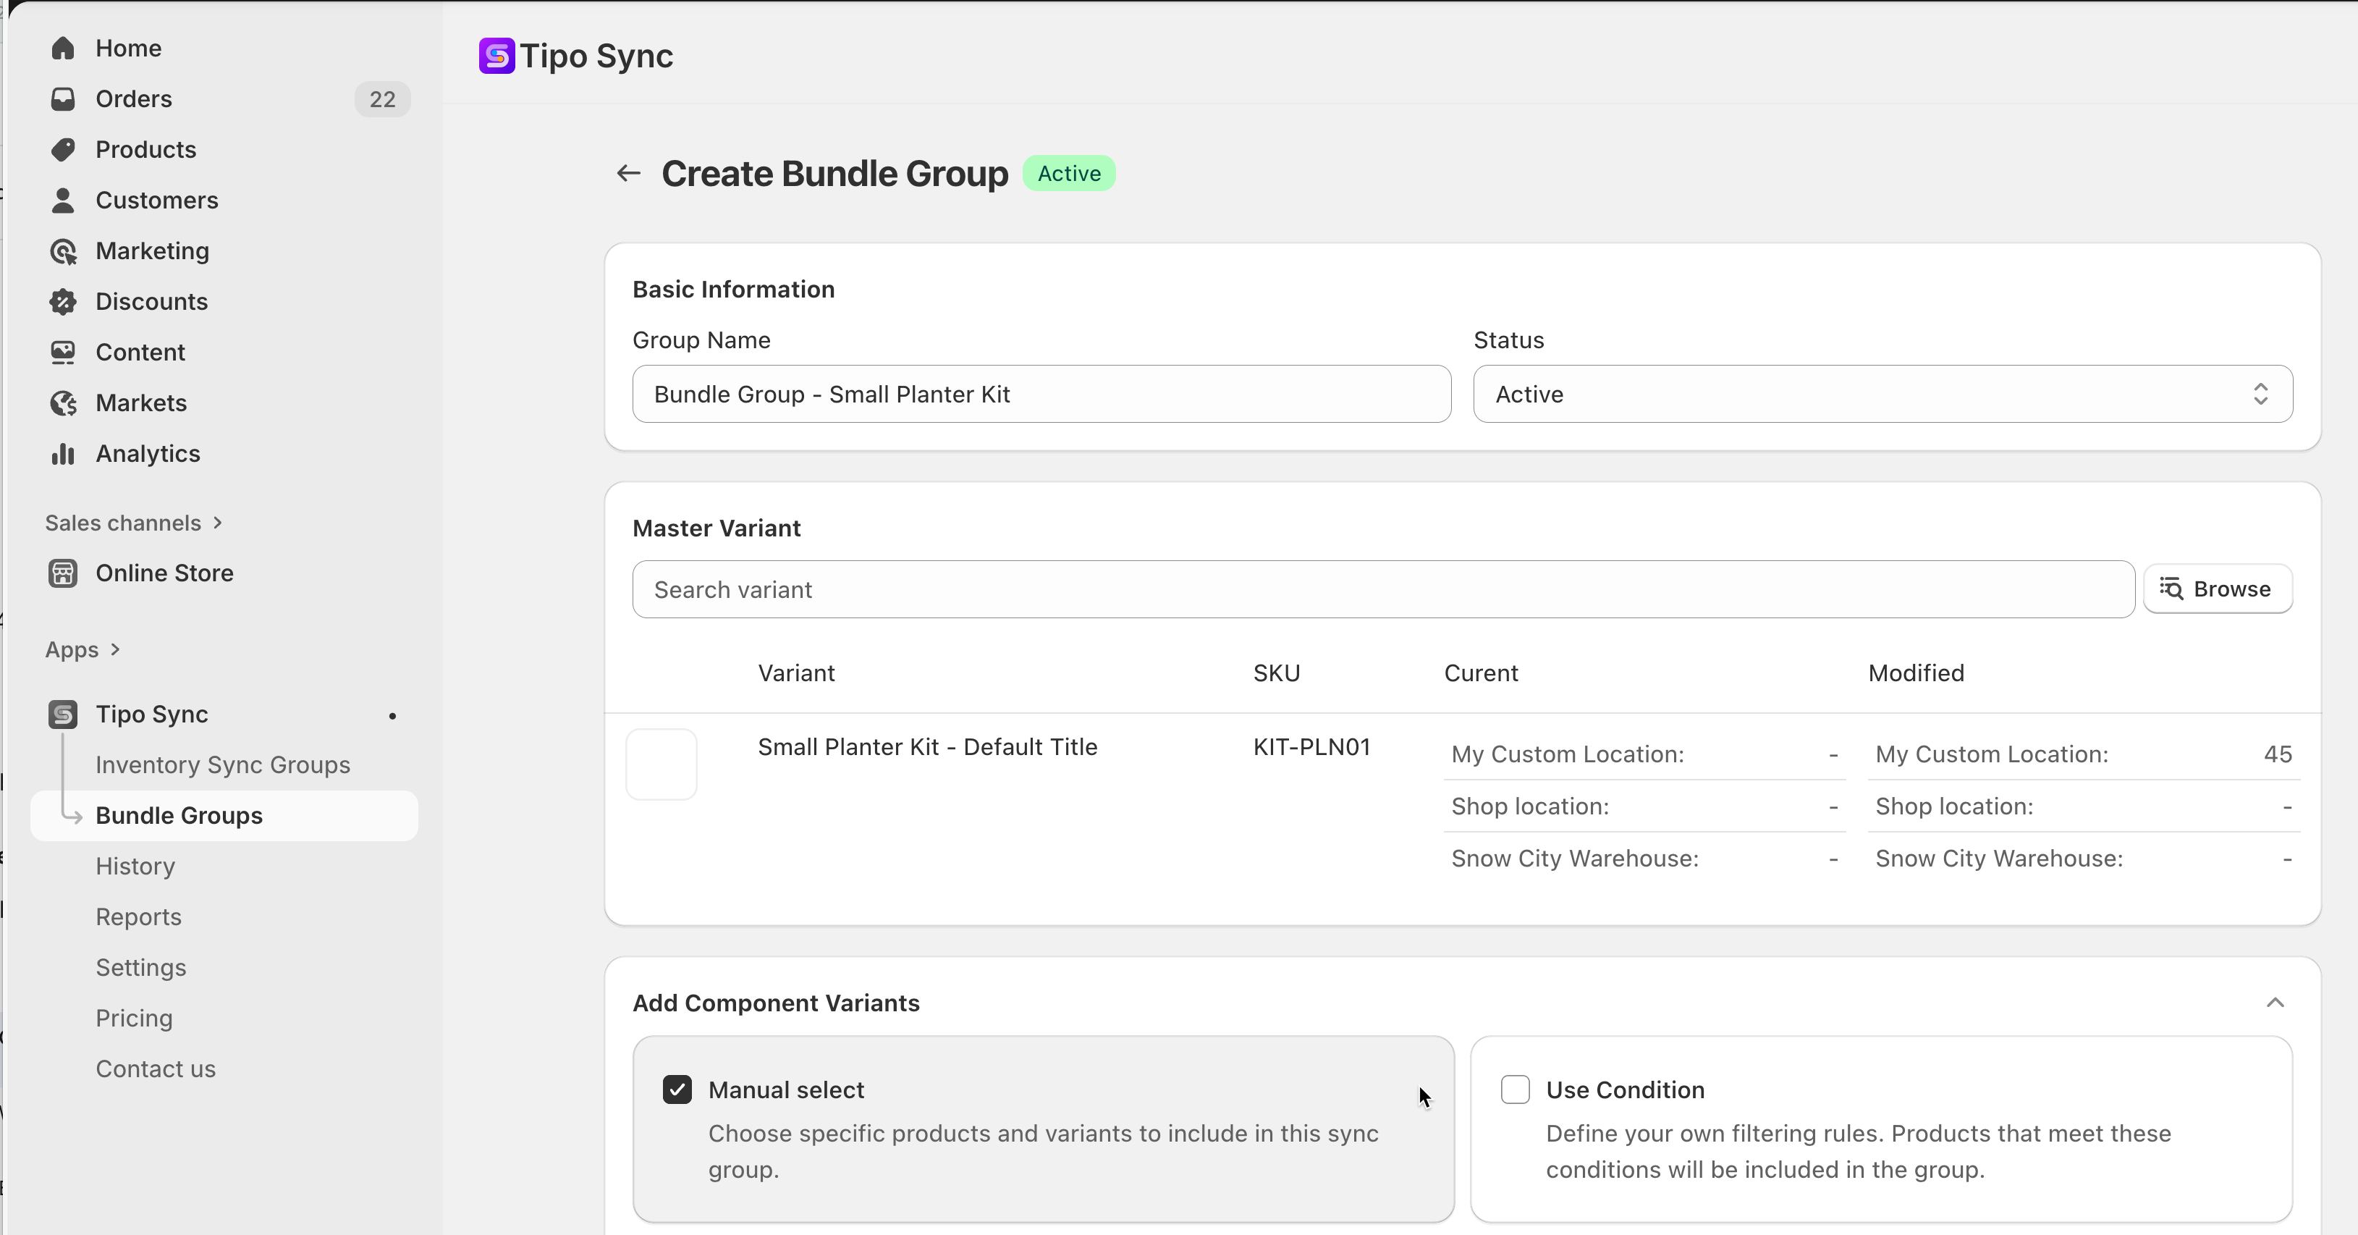Click the Online Store storefront icon

click(x=62, y=573)
